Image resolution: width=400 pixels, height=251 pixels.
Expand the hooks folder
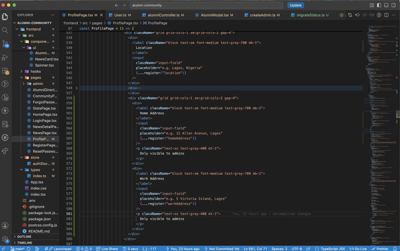21,71
